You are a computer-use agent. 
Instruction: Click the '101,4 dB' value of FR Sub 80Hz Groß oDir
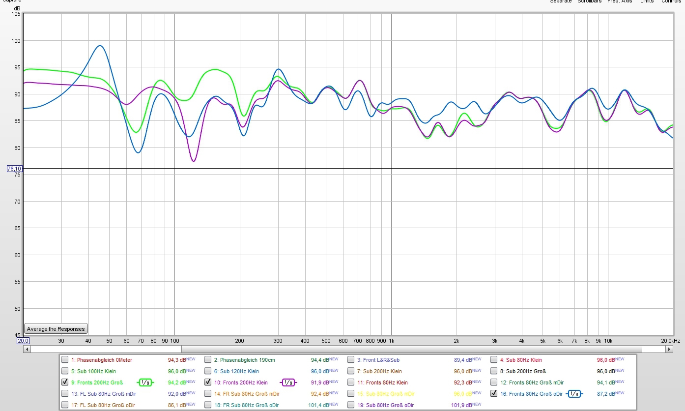coord(318,405)
